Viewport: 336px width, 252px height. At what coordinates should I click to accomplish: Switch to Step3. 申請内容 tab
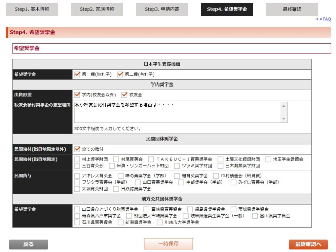click(162, 10)
